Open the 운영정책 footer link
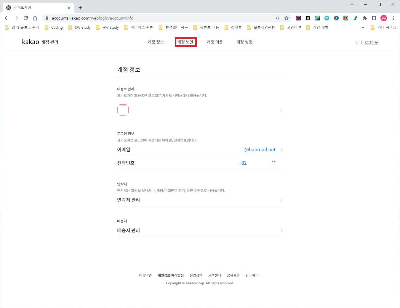 pyautogui.click(x=196, y=275)
